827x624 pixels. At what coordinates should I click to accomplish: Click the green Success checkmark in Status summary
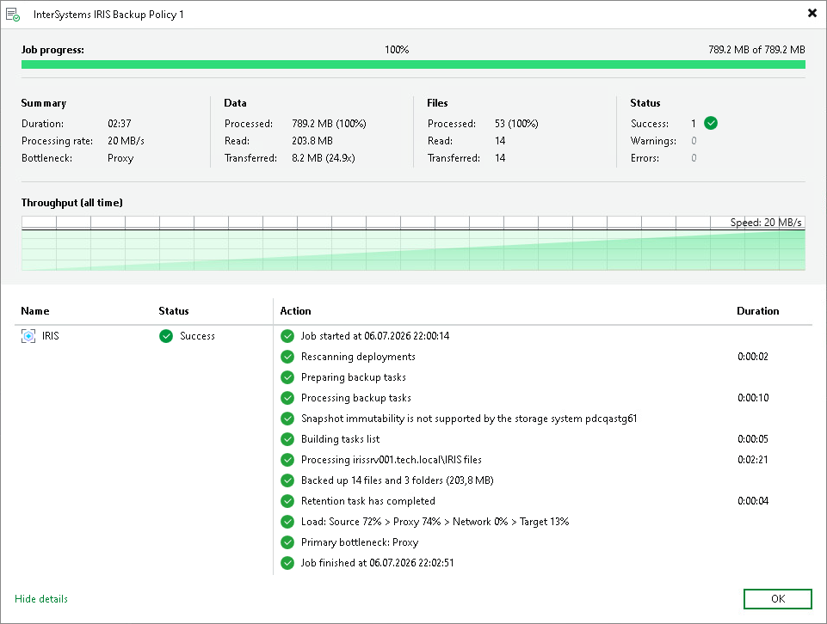[711, 123]
